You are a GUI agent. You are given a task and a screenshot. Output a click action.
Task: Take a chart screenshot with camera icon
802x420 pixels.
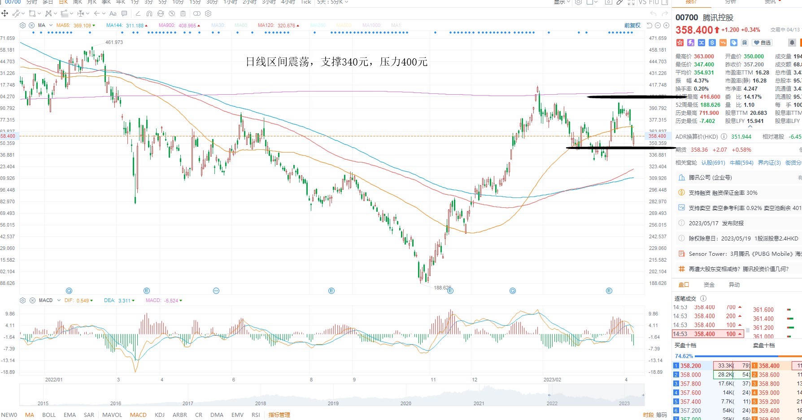coord(609,2)
